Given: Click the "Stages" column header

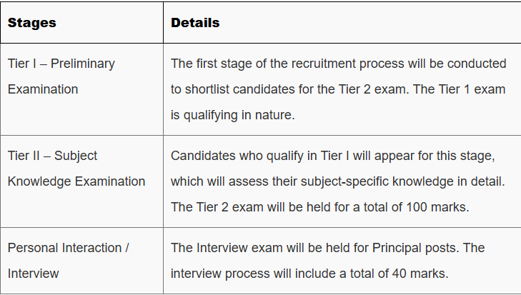Looking at the screenshot, I should point(32,23).
